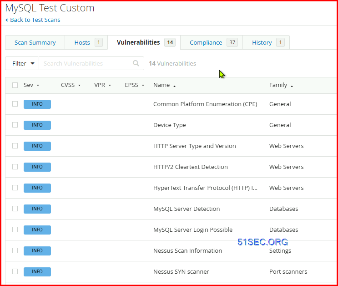The image size is (338, 286).
Task: Click Port scanners family cell
Action: coord(288,271)
